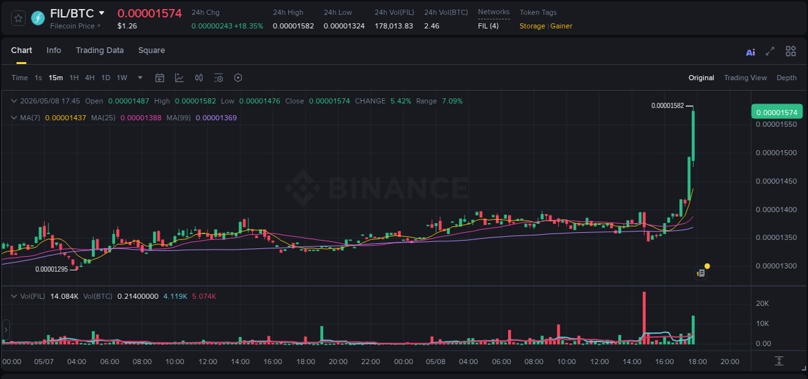Open the multi-chart grid layout icon
Screen dimensions: 808x379
point(791,51)
